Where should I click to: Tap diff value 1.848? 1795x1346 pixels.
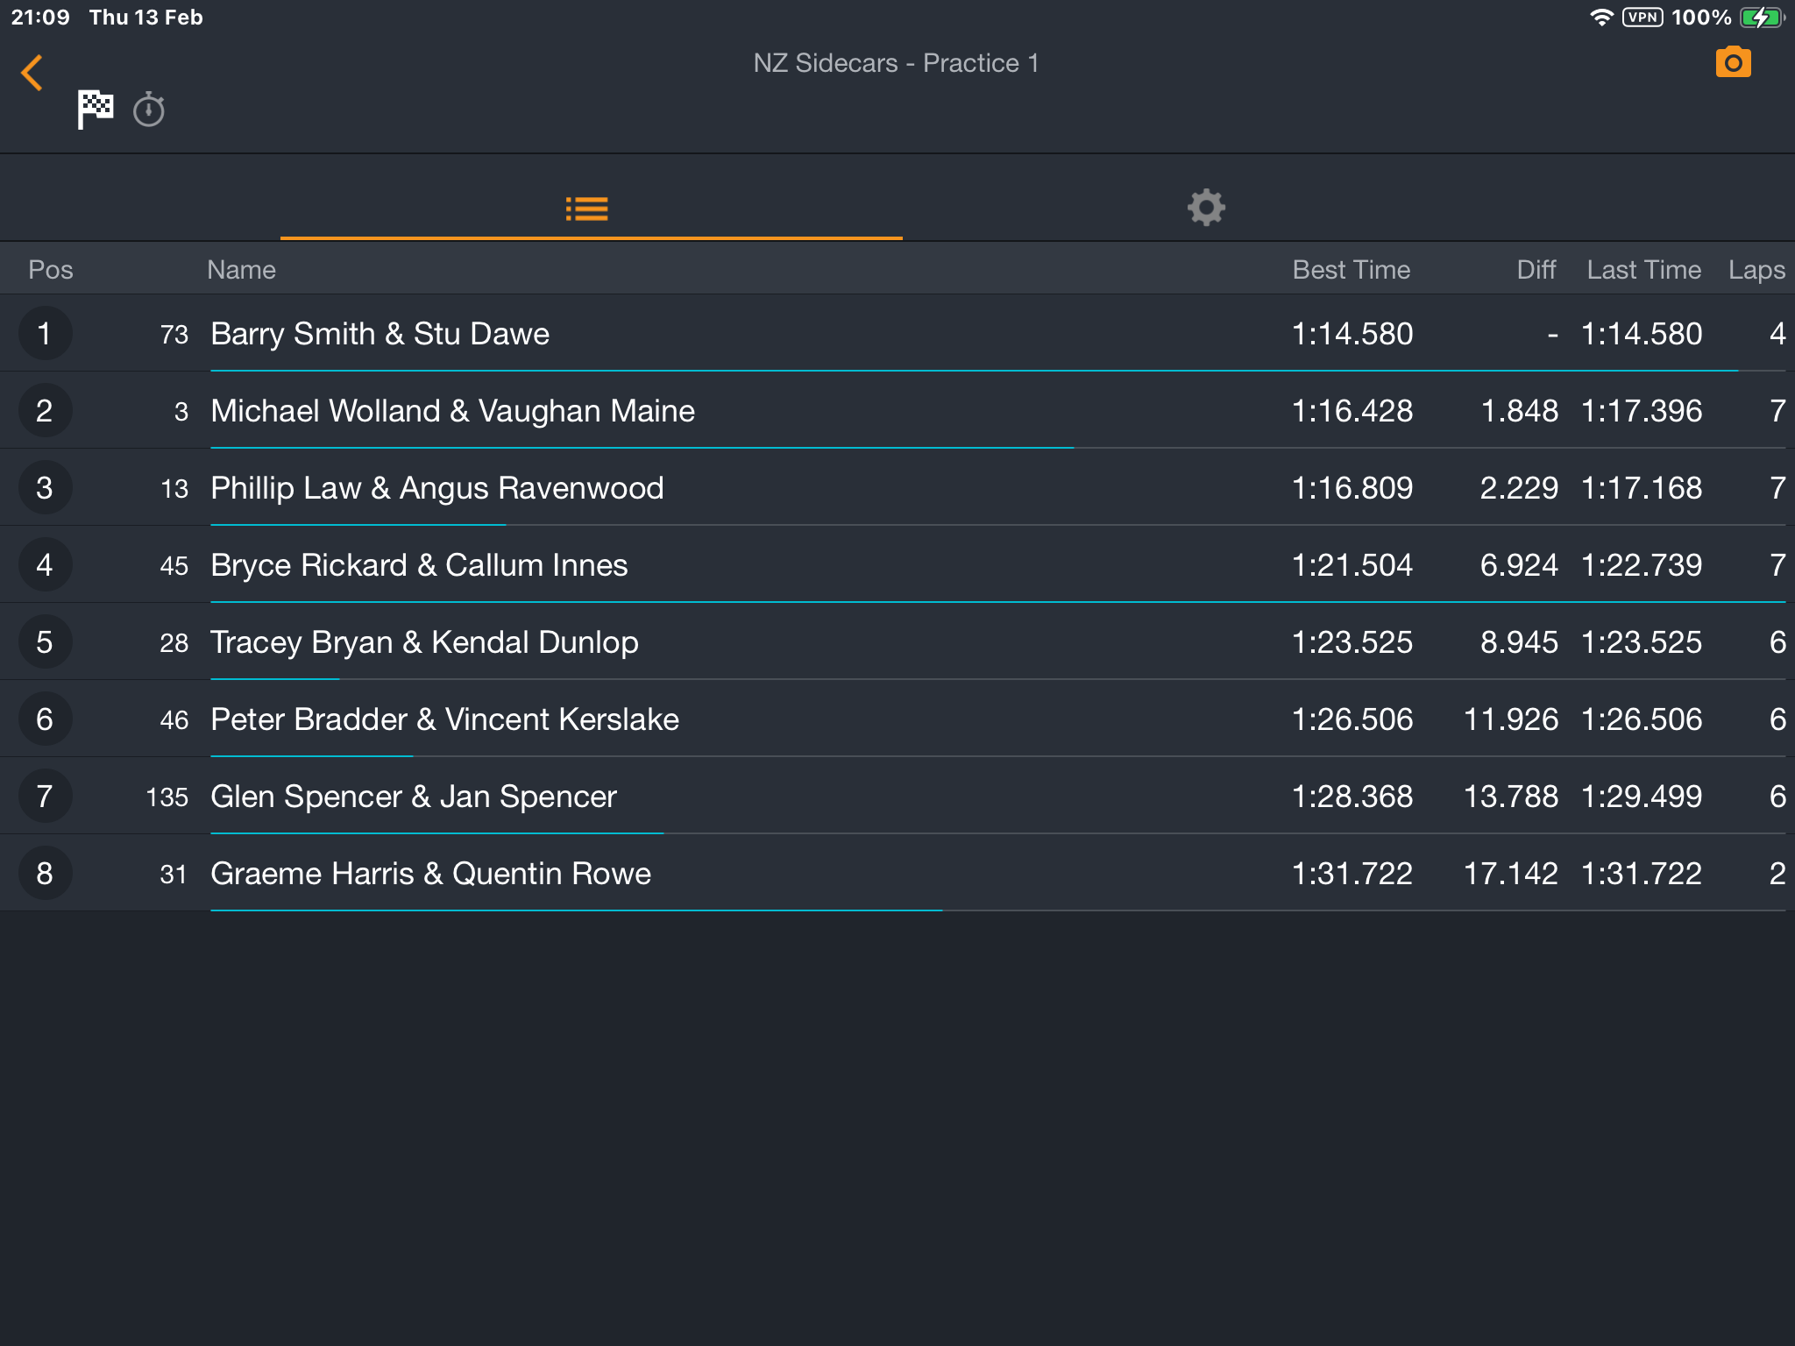click(x=1520, y=411)
